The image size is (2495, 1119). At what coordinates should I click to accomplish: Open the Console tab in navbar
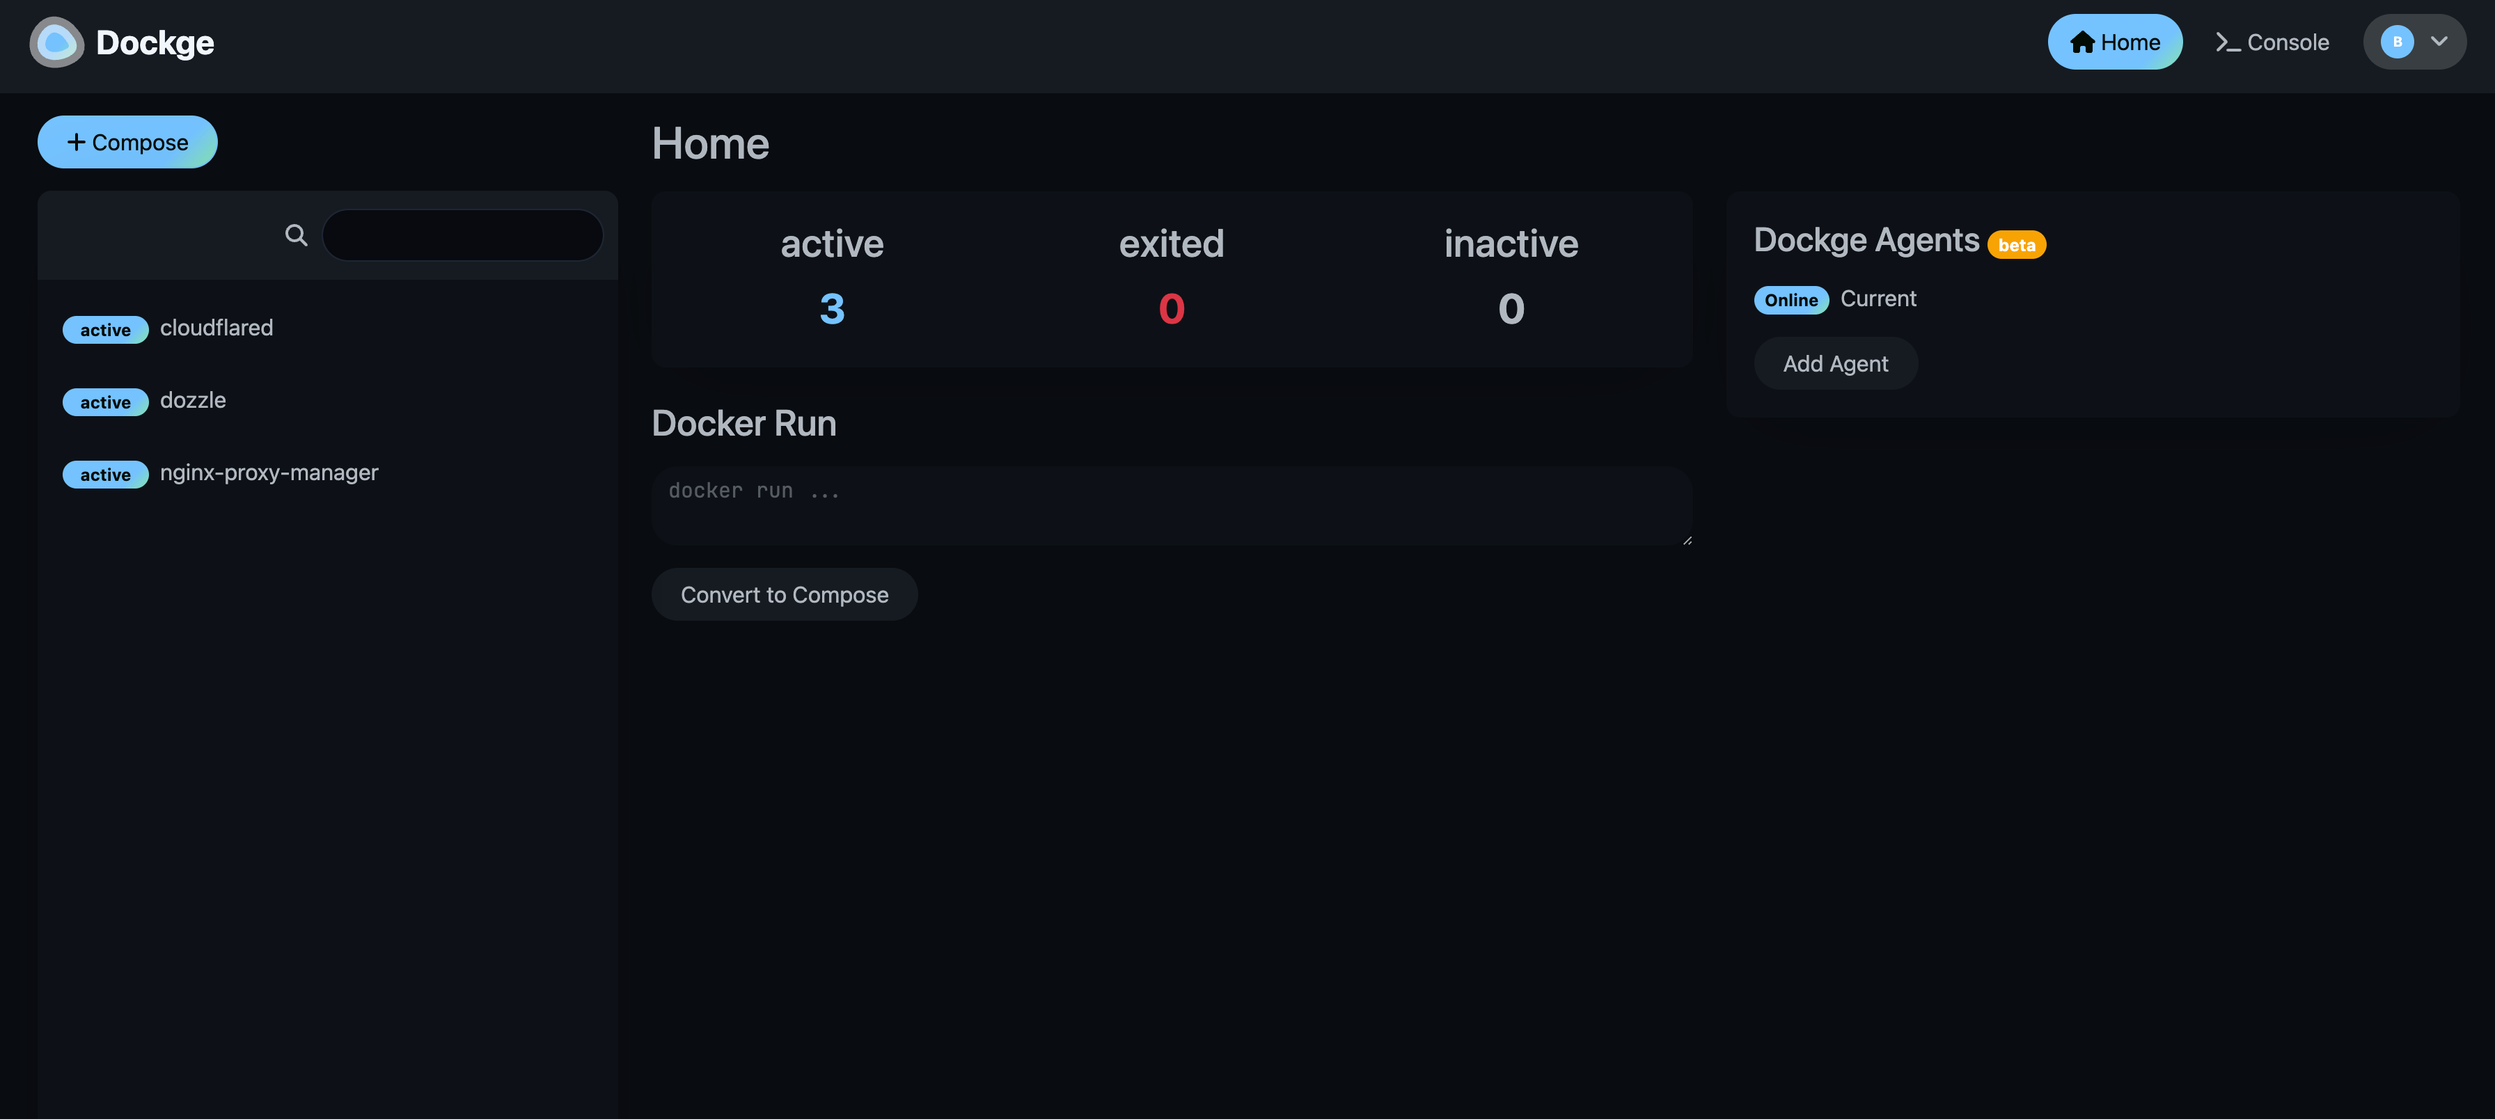point(2269,41)
